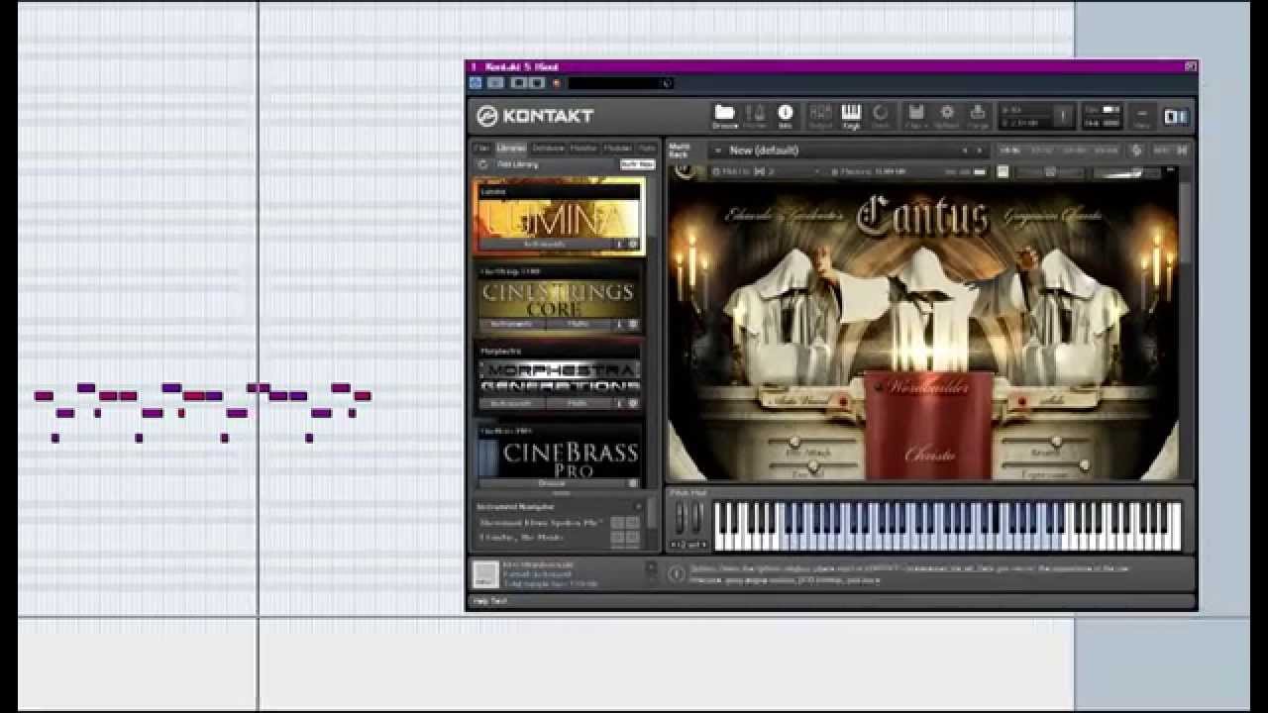Click the record-enable icon in plugin host toolbar
This screenshot has height=713, width=1268.
point(557,83)
